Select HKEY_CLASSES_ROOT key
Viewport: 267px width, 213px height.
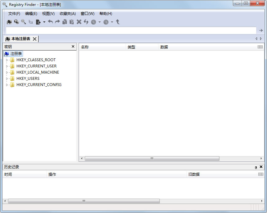pos(36,60)
